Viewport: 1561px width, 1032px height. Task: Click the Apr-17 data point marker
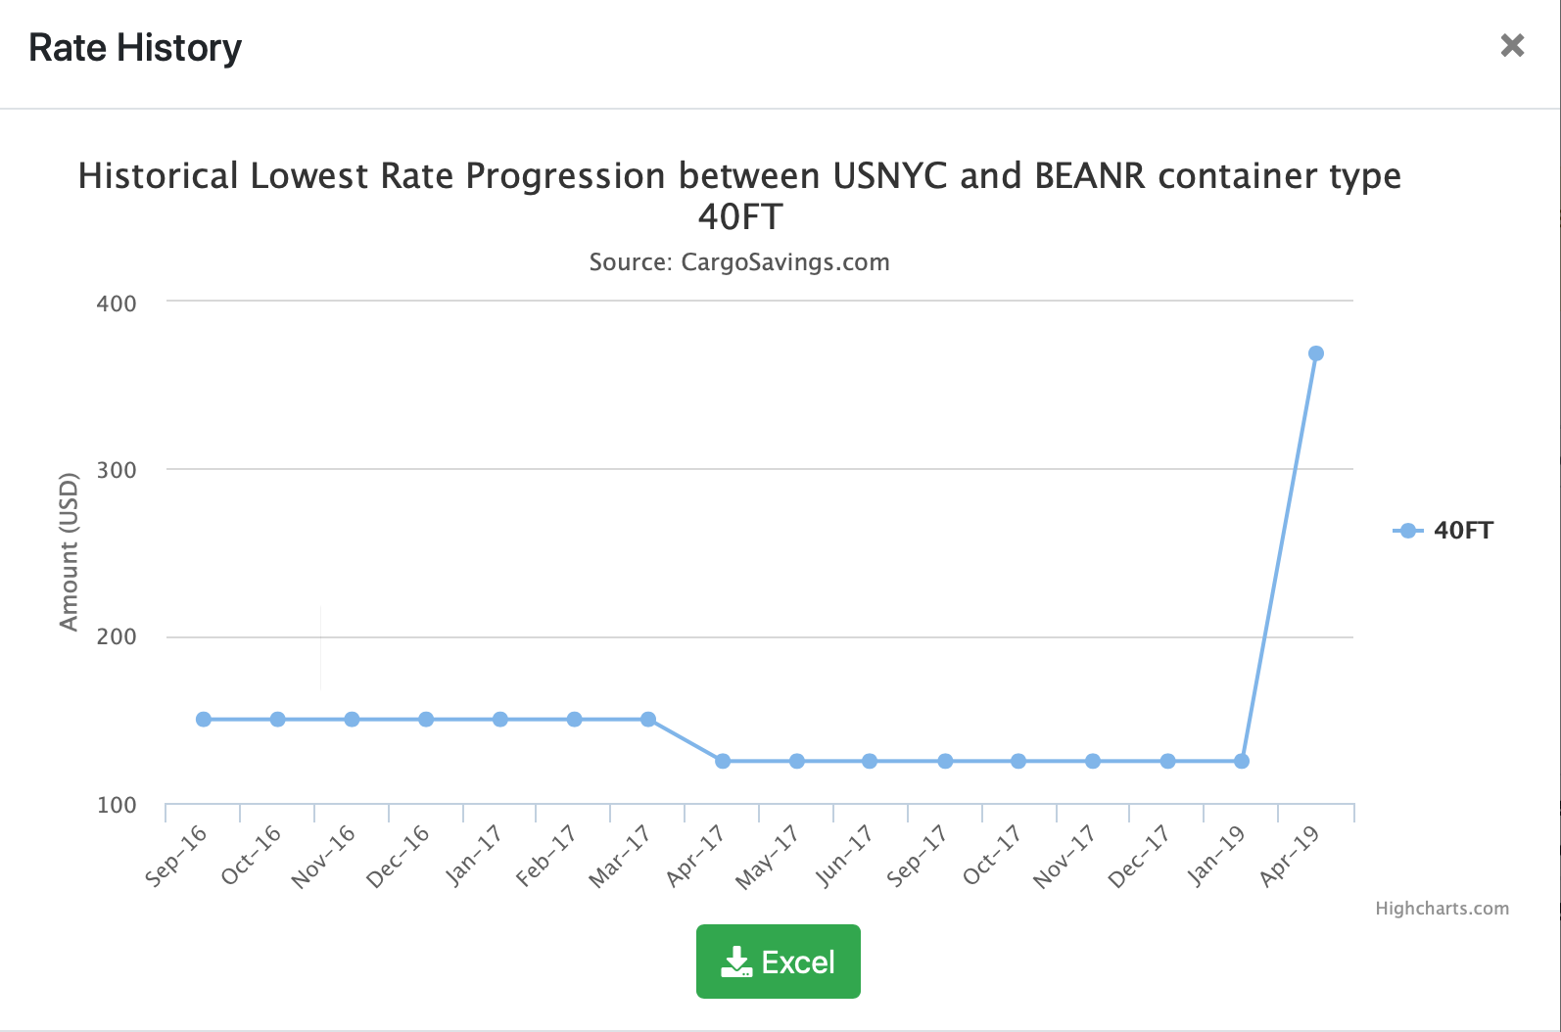(x=723, y=761)
